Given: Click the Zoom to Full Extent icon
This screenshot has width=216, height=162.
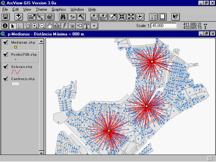Looking at the screenshot, I should click(x=94, y=17).
